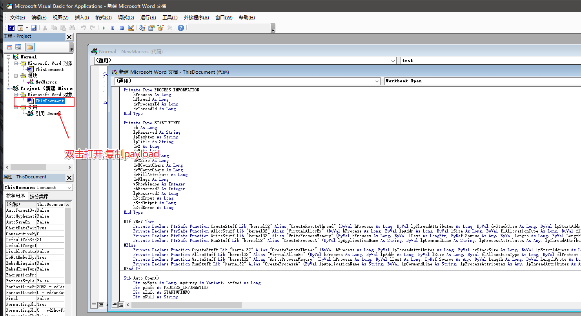Click the View Microsoft Word toolbar icon

pos(11,28)
